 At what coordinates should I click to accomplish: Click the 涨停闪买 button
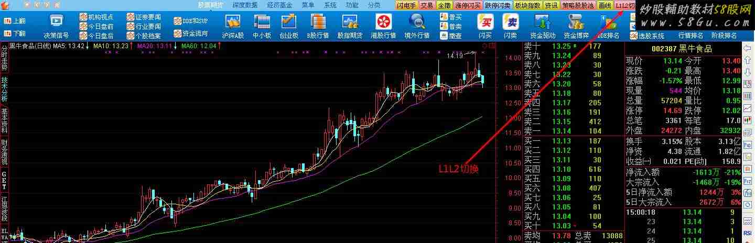pos(467,5)
